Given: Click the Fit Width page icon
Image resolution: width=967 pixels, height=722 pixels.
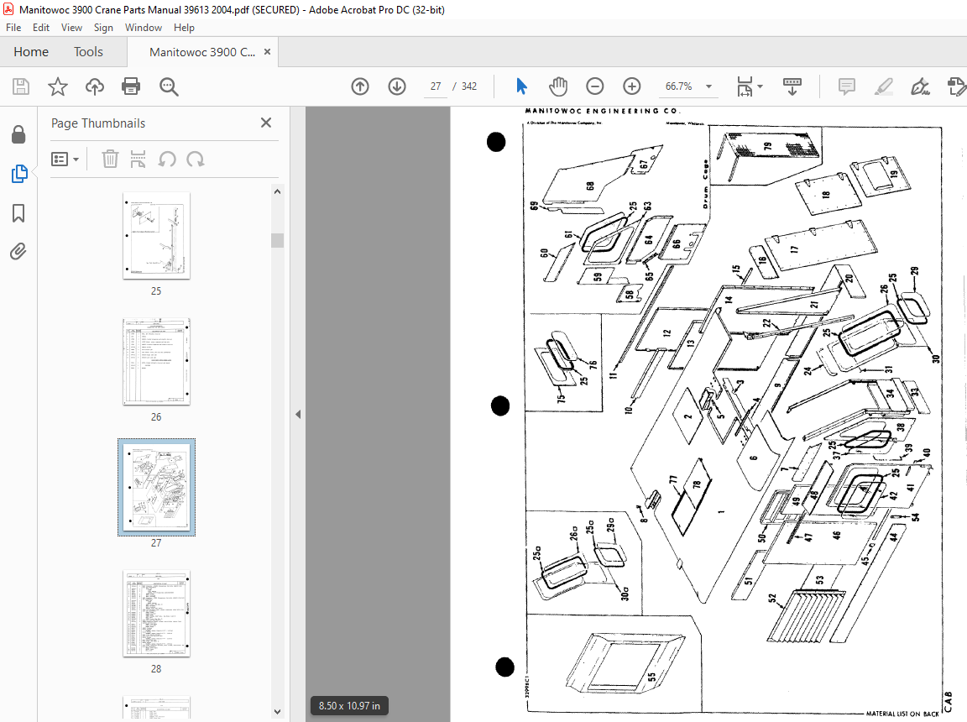Looking at the screenshot, I should (x=745, y=86).
